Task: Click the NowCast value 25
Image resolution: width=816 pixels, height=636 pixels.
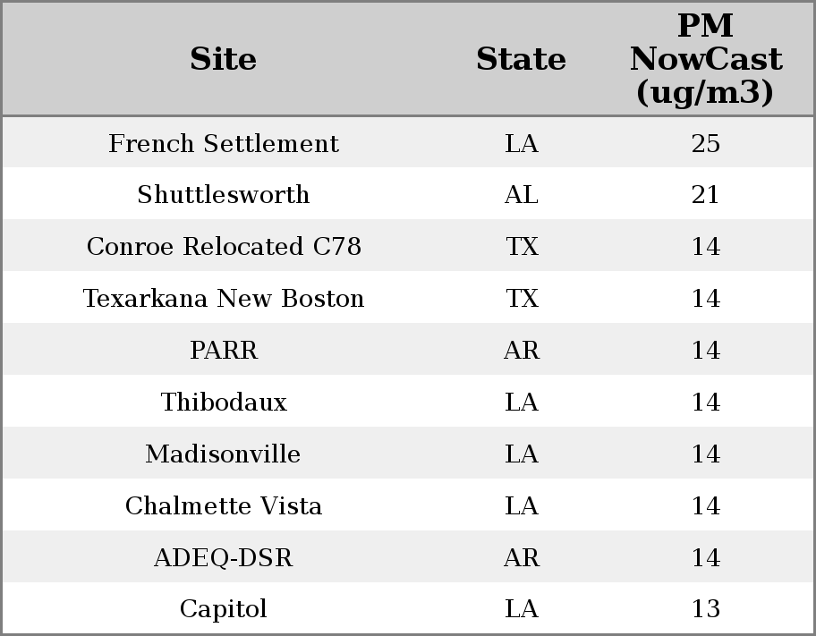Action: (x=706, y=143)
